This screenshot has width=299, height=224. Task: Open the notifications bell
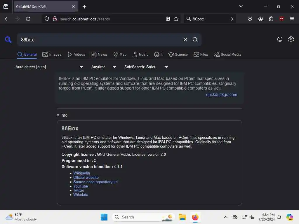(279, 217)
